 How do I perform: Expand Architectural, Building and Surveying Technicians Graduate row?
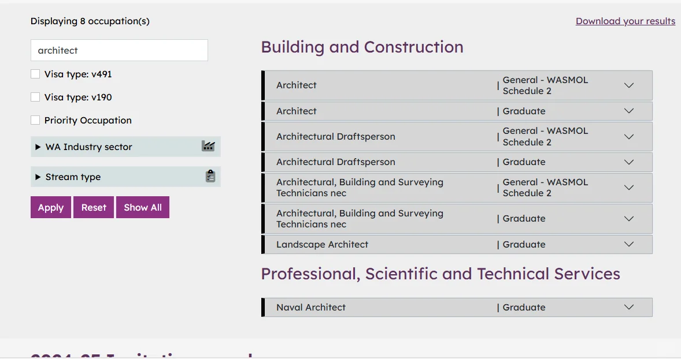[x=457, y=219]
